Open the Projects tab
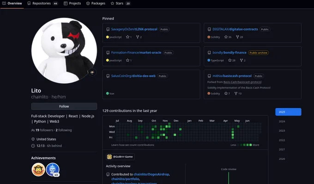 [72, 3]
